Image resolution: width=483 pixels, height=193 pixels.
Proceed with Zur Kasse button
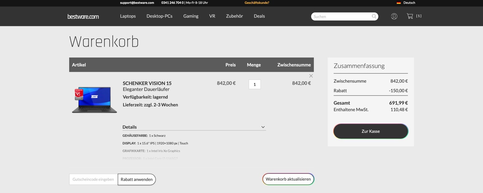[371, 131]
